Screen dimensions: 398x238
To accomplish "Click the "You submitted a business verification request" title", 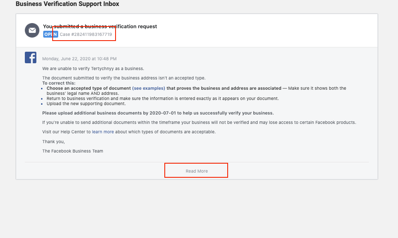I will tap(100, 26).
